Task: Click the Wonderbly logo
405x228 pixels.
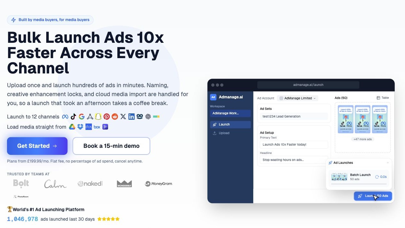Action: 124,184
